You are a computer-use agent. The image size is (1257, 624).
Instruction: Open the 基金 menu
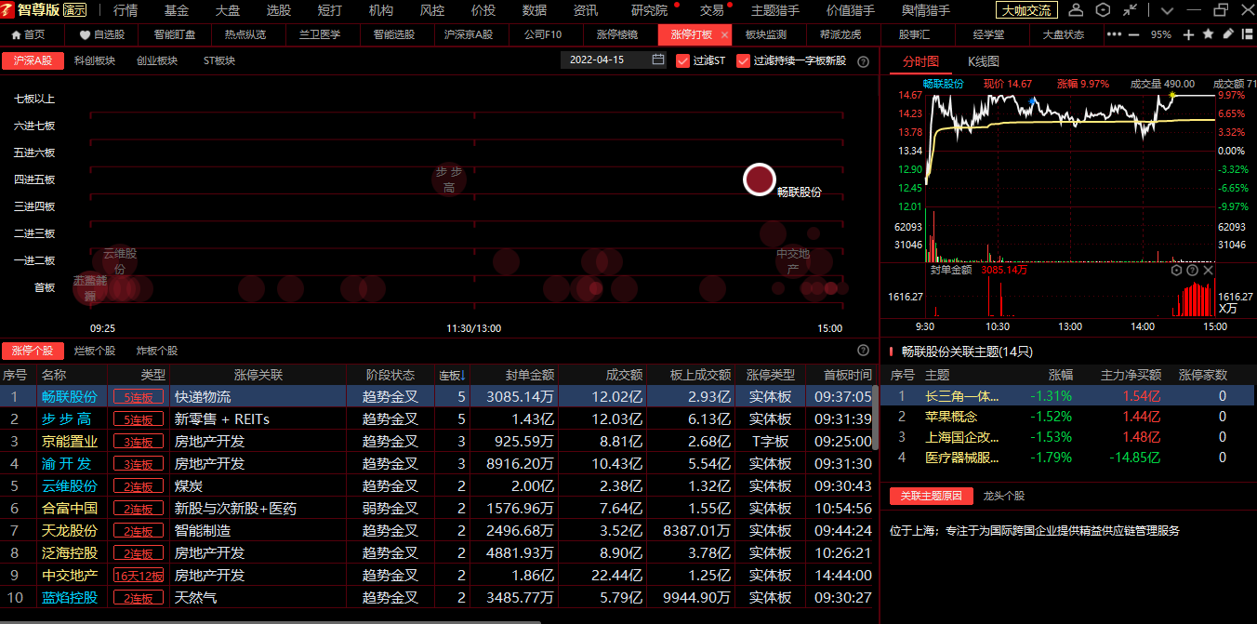coord(177,10)
